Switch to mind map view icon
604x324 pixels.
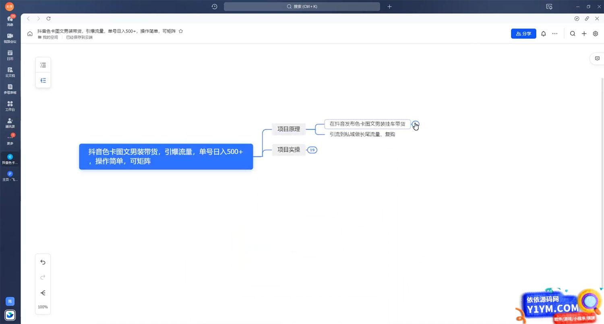tap(43, 80)
